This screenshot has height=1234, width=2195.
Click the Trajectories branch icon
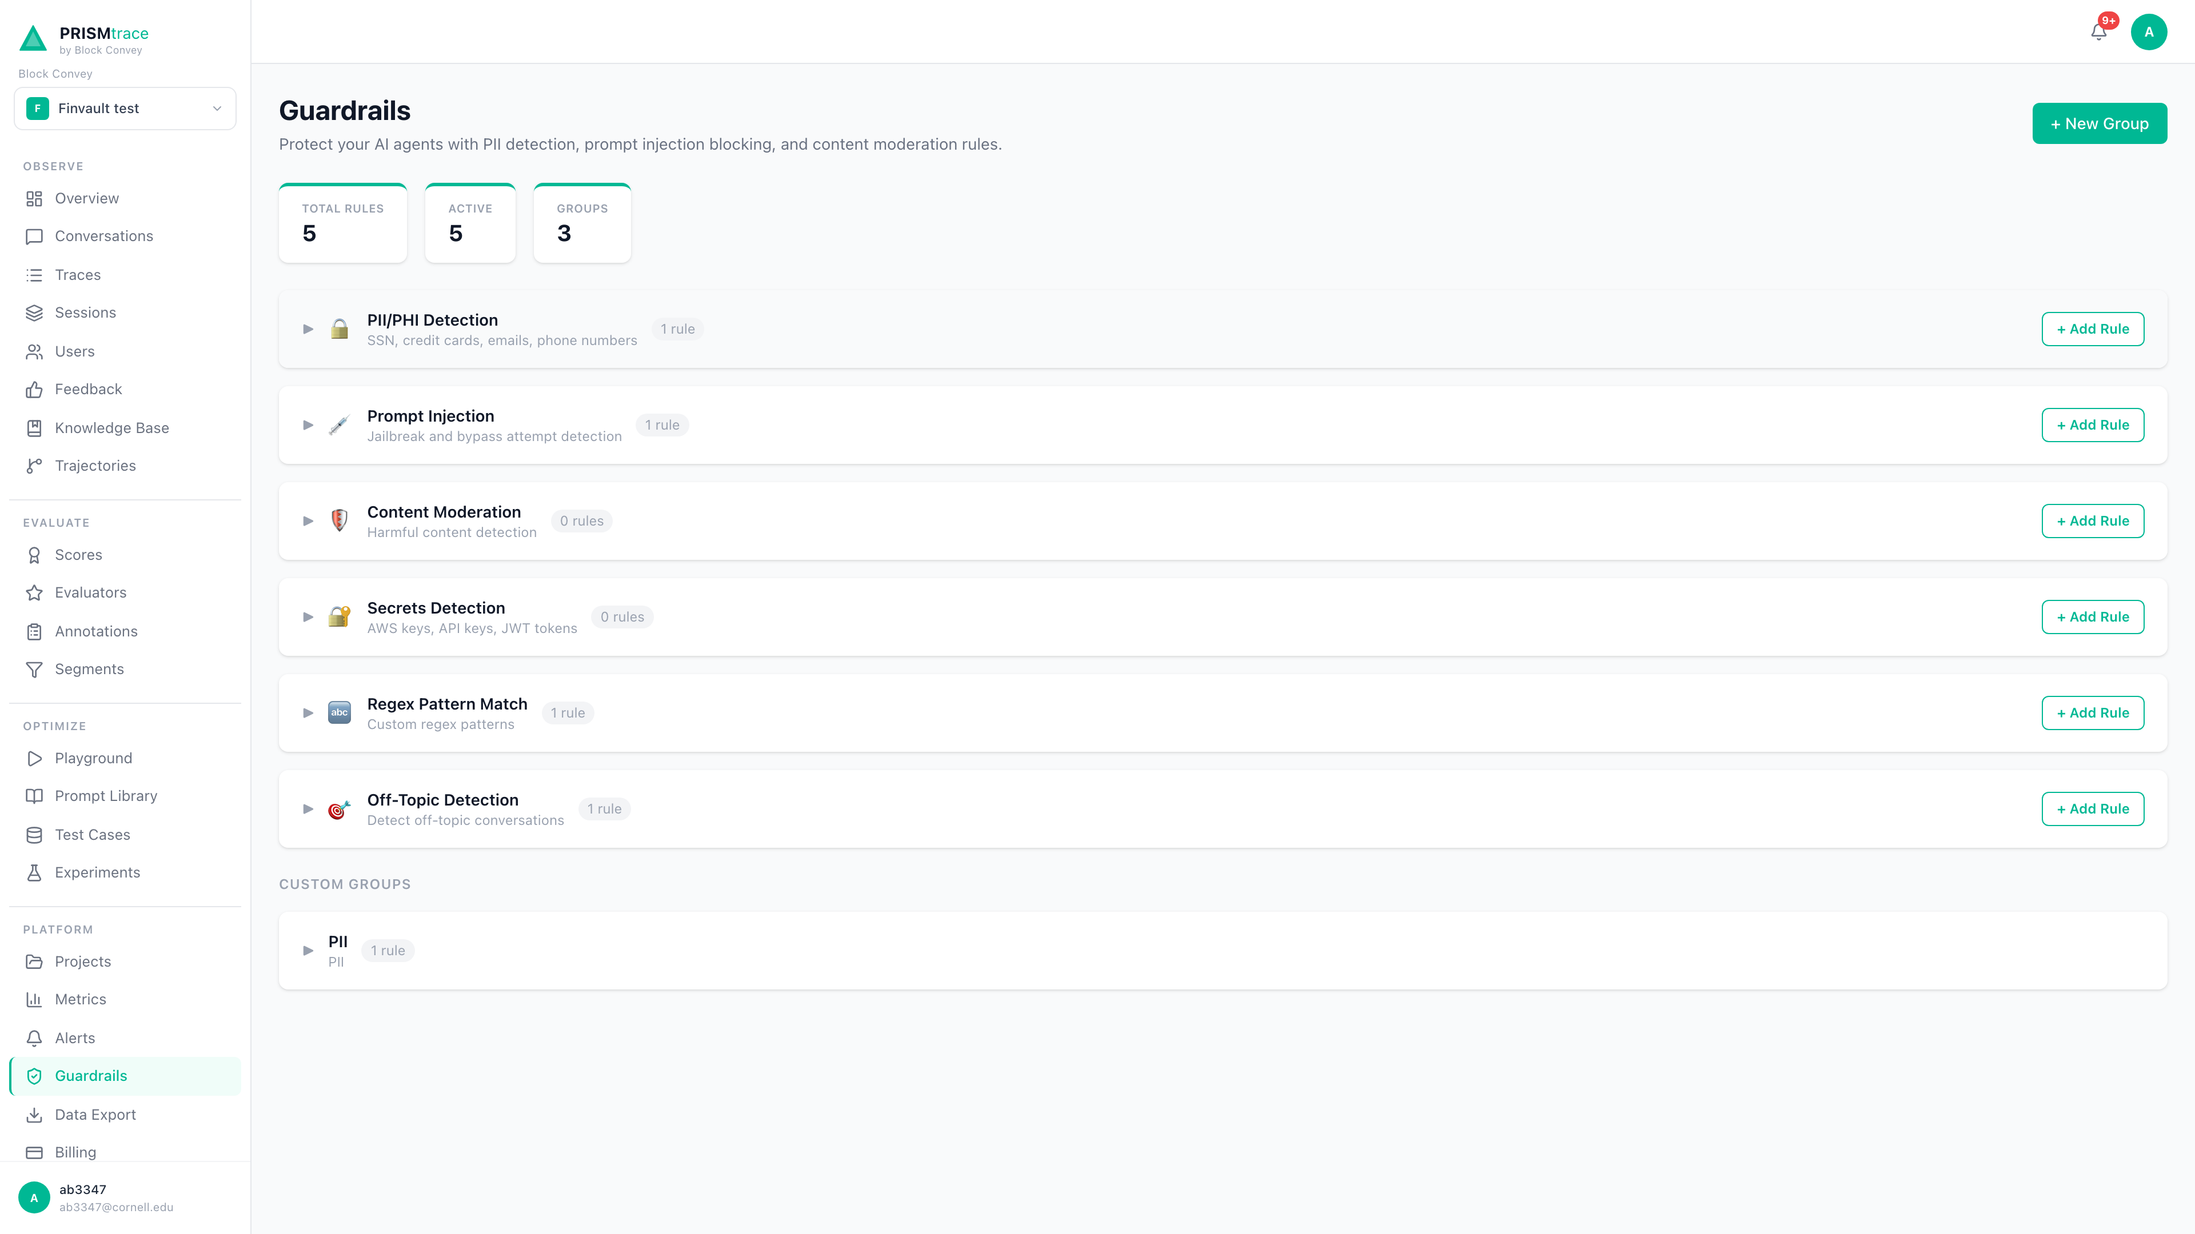pyautogui.click(x=34, y=466)
